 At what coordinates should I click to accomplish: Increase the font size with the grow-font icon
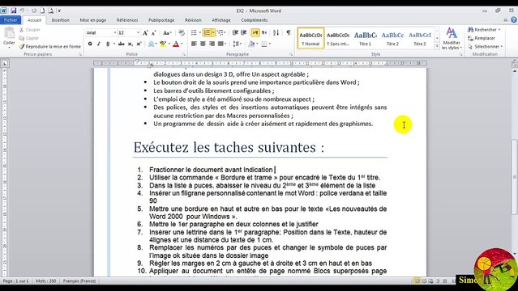pyautogui.click(x=145, y=32)
